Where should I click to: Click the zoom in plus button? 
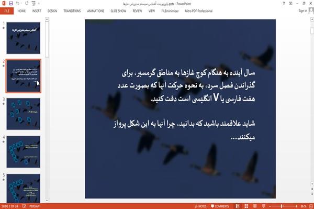click(x=296, y=206)
